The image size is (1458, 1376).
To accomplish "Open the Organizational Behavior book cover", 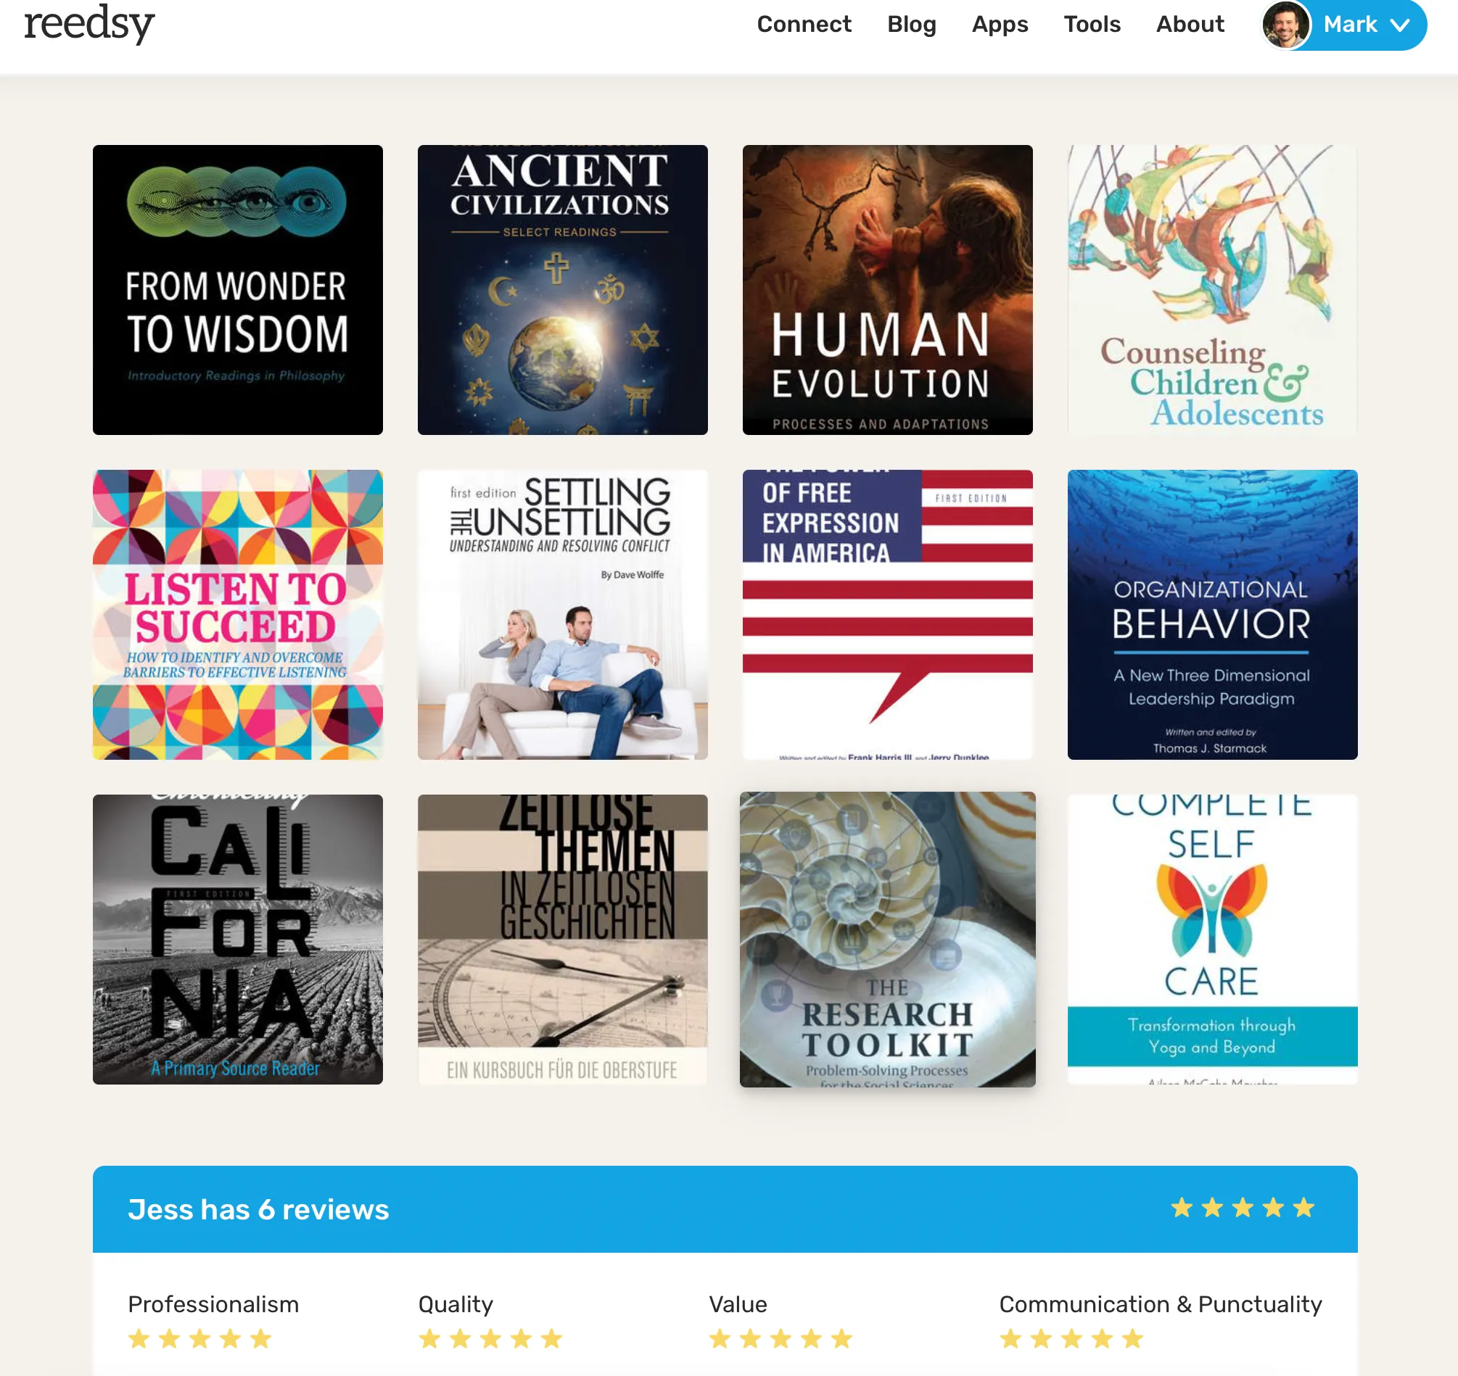I will 1212,615.
